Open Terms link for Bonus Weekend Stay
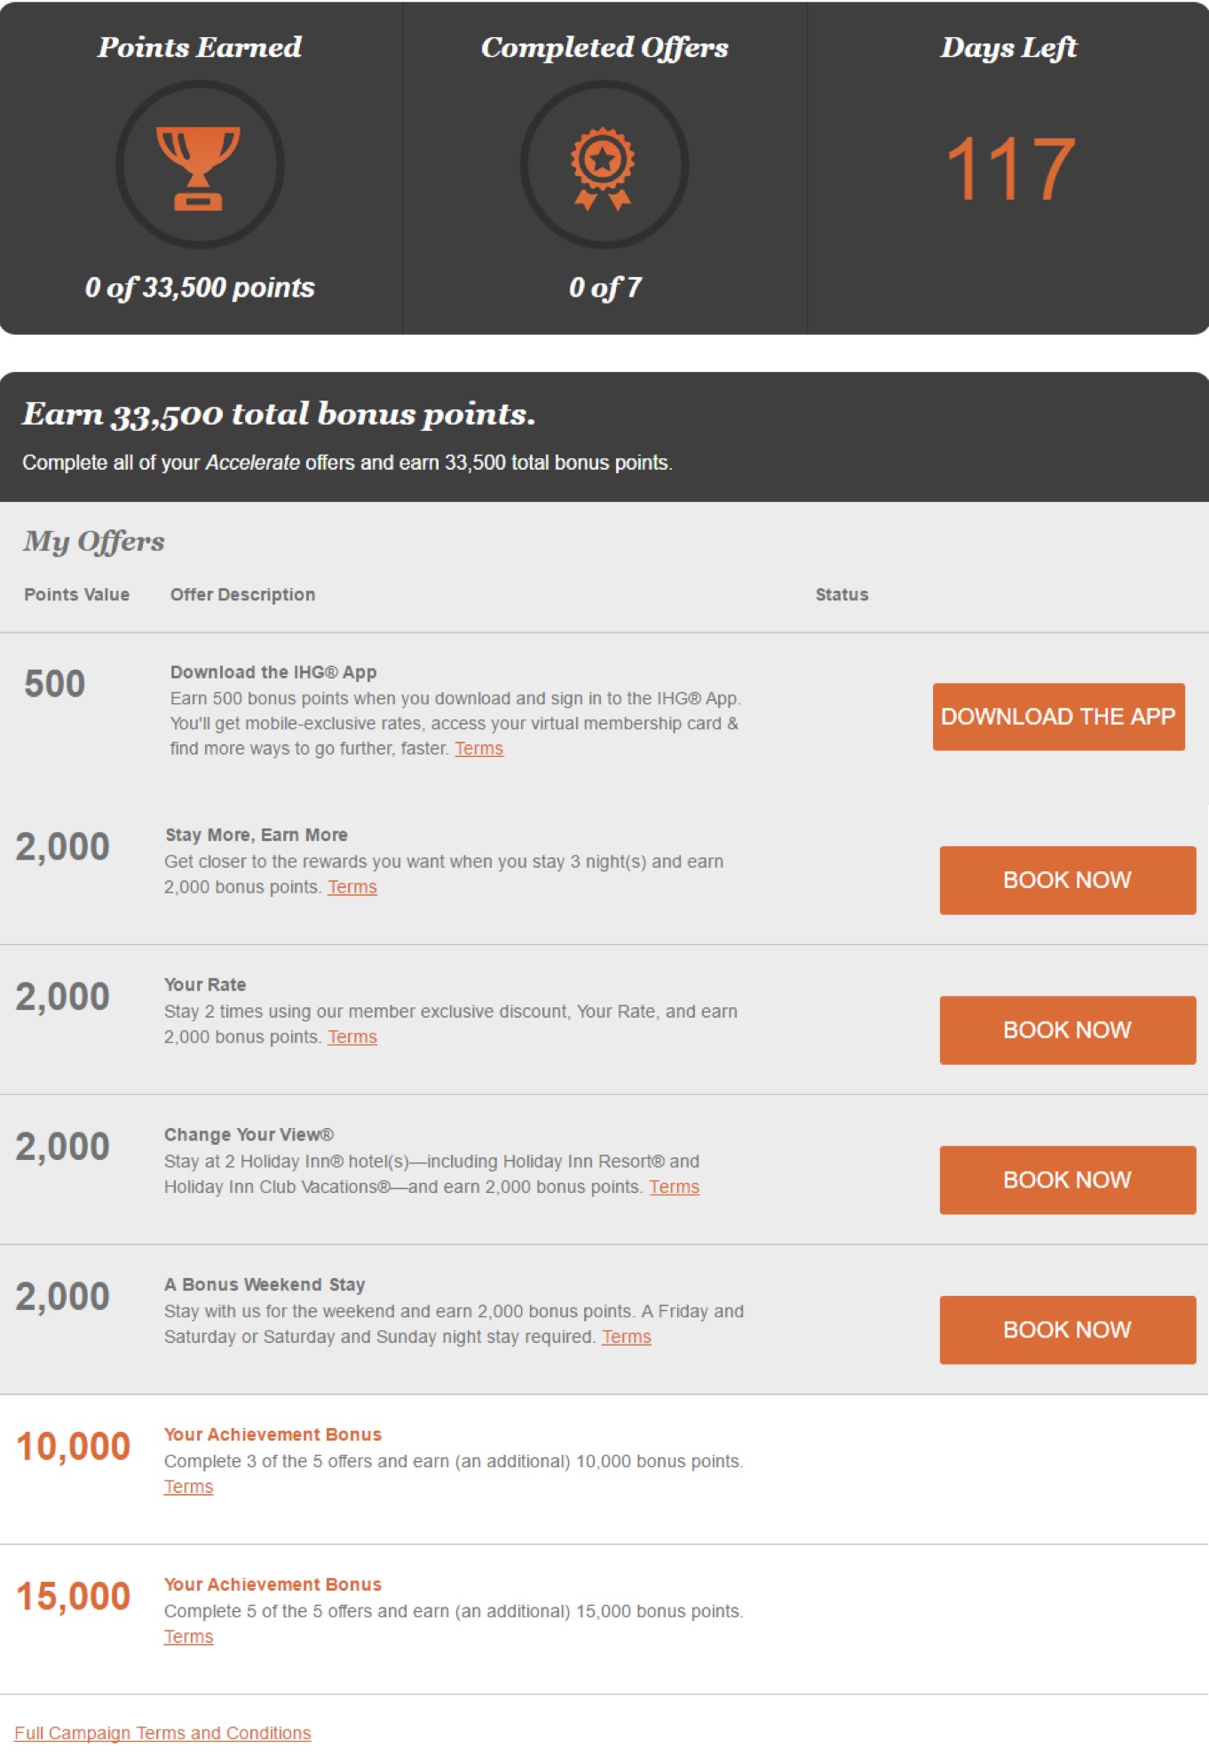The height and width of the screenshot is (1755, 1209). coord(627,1338)
